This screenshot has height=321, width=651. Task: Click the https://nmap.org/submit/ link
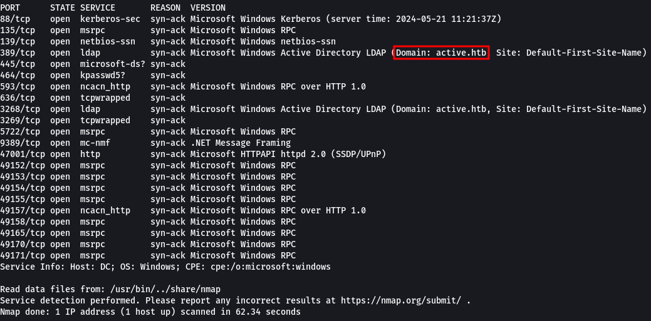pos(400,300)
